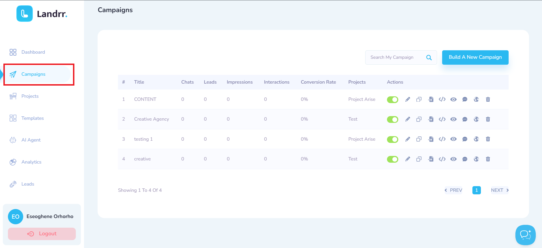Toggle the testing 1 campaign switch
The image size is (542, 248).
(x=393, y=139)
